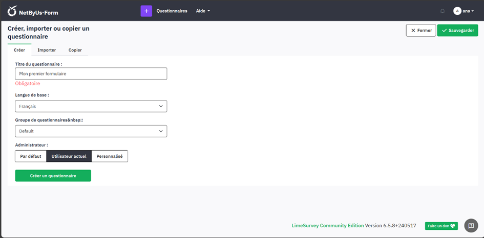
Task: Switch to the Copier tab
Action: [75, 50]
